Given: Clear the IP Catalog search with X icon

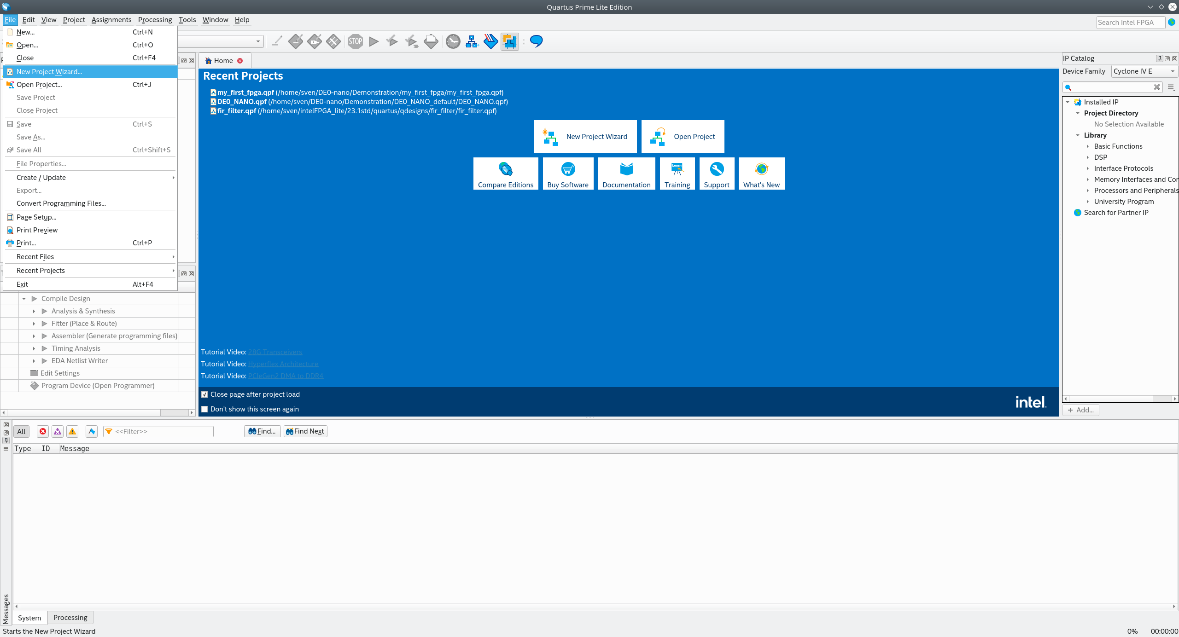Looking at the screenshot, I should click(1157, 87).
